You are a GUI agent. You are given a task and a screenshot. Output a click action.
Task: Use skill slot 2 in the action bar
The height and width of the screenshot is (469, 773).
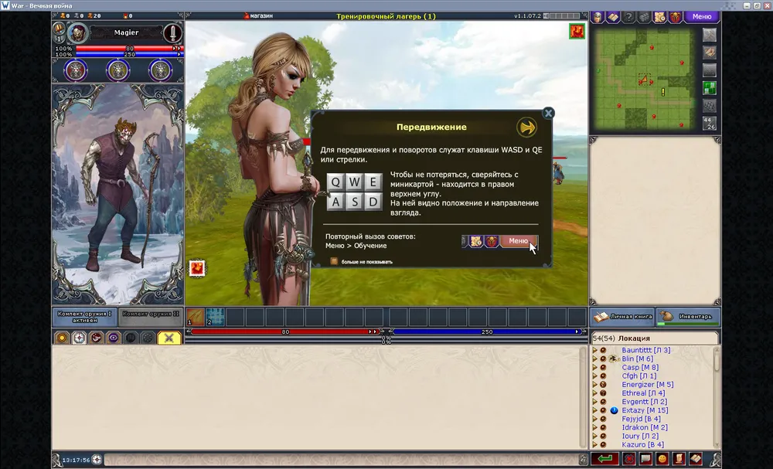[x=216, y=317]
